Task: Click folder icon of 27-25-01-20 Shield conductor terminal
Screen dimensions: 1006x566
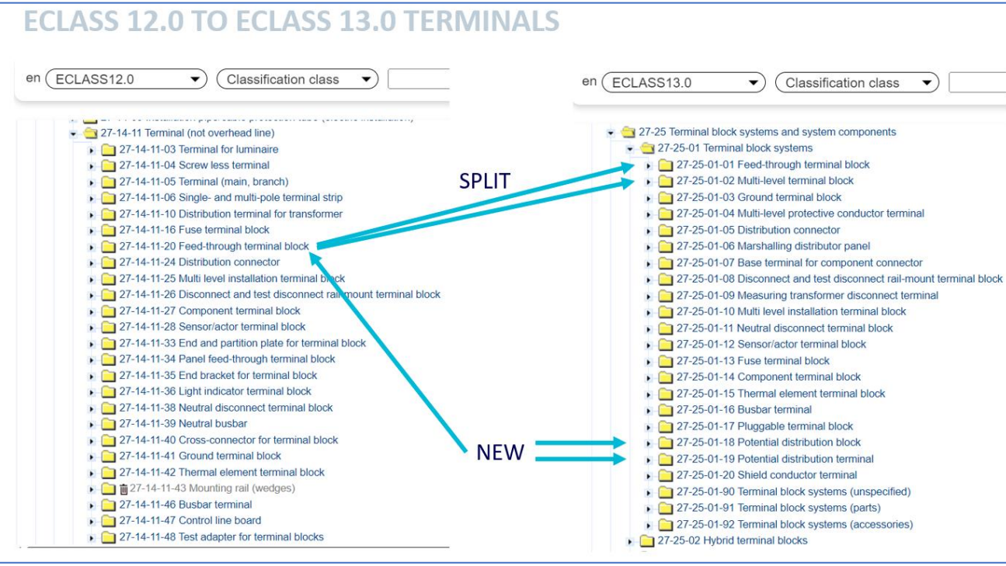Action: point(666,475)
